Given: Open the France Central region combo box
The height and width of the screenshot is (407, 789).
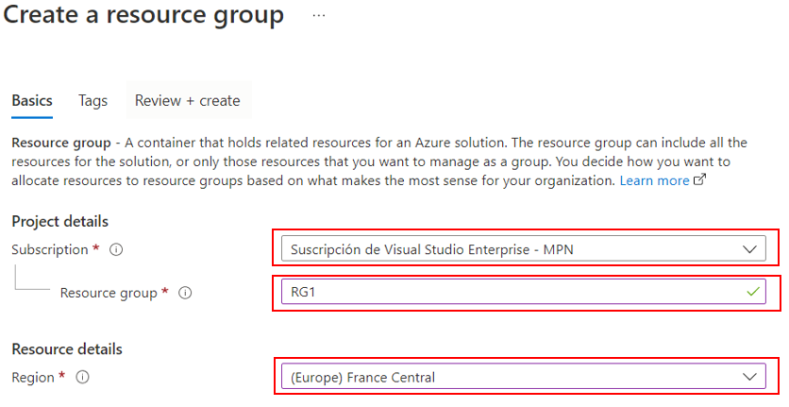Looking at the screenshot, I should point(510,377).
